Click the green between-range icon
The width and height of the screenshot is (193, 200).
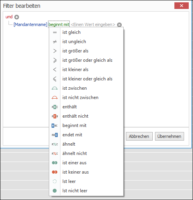coord(55,88)
